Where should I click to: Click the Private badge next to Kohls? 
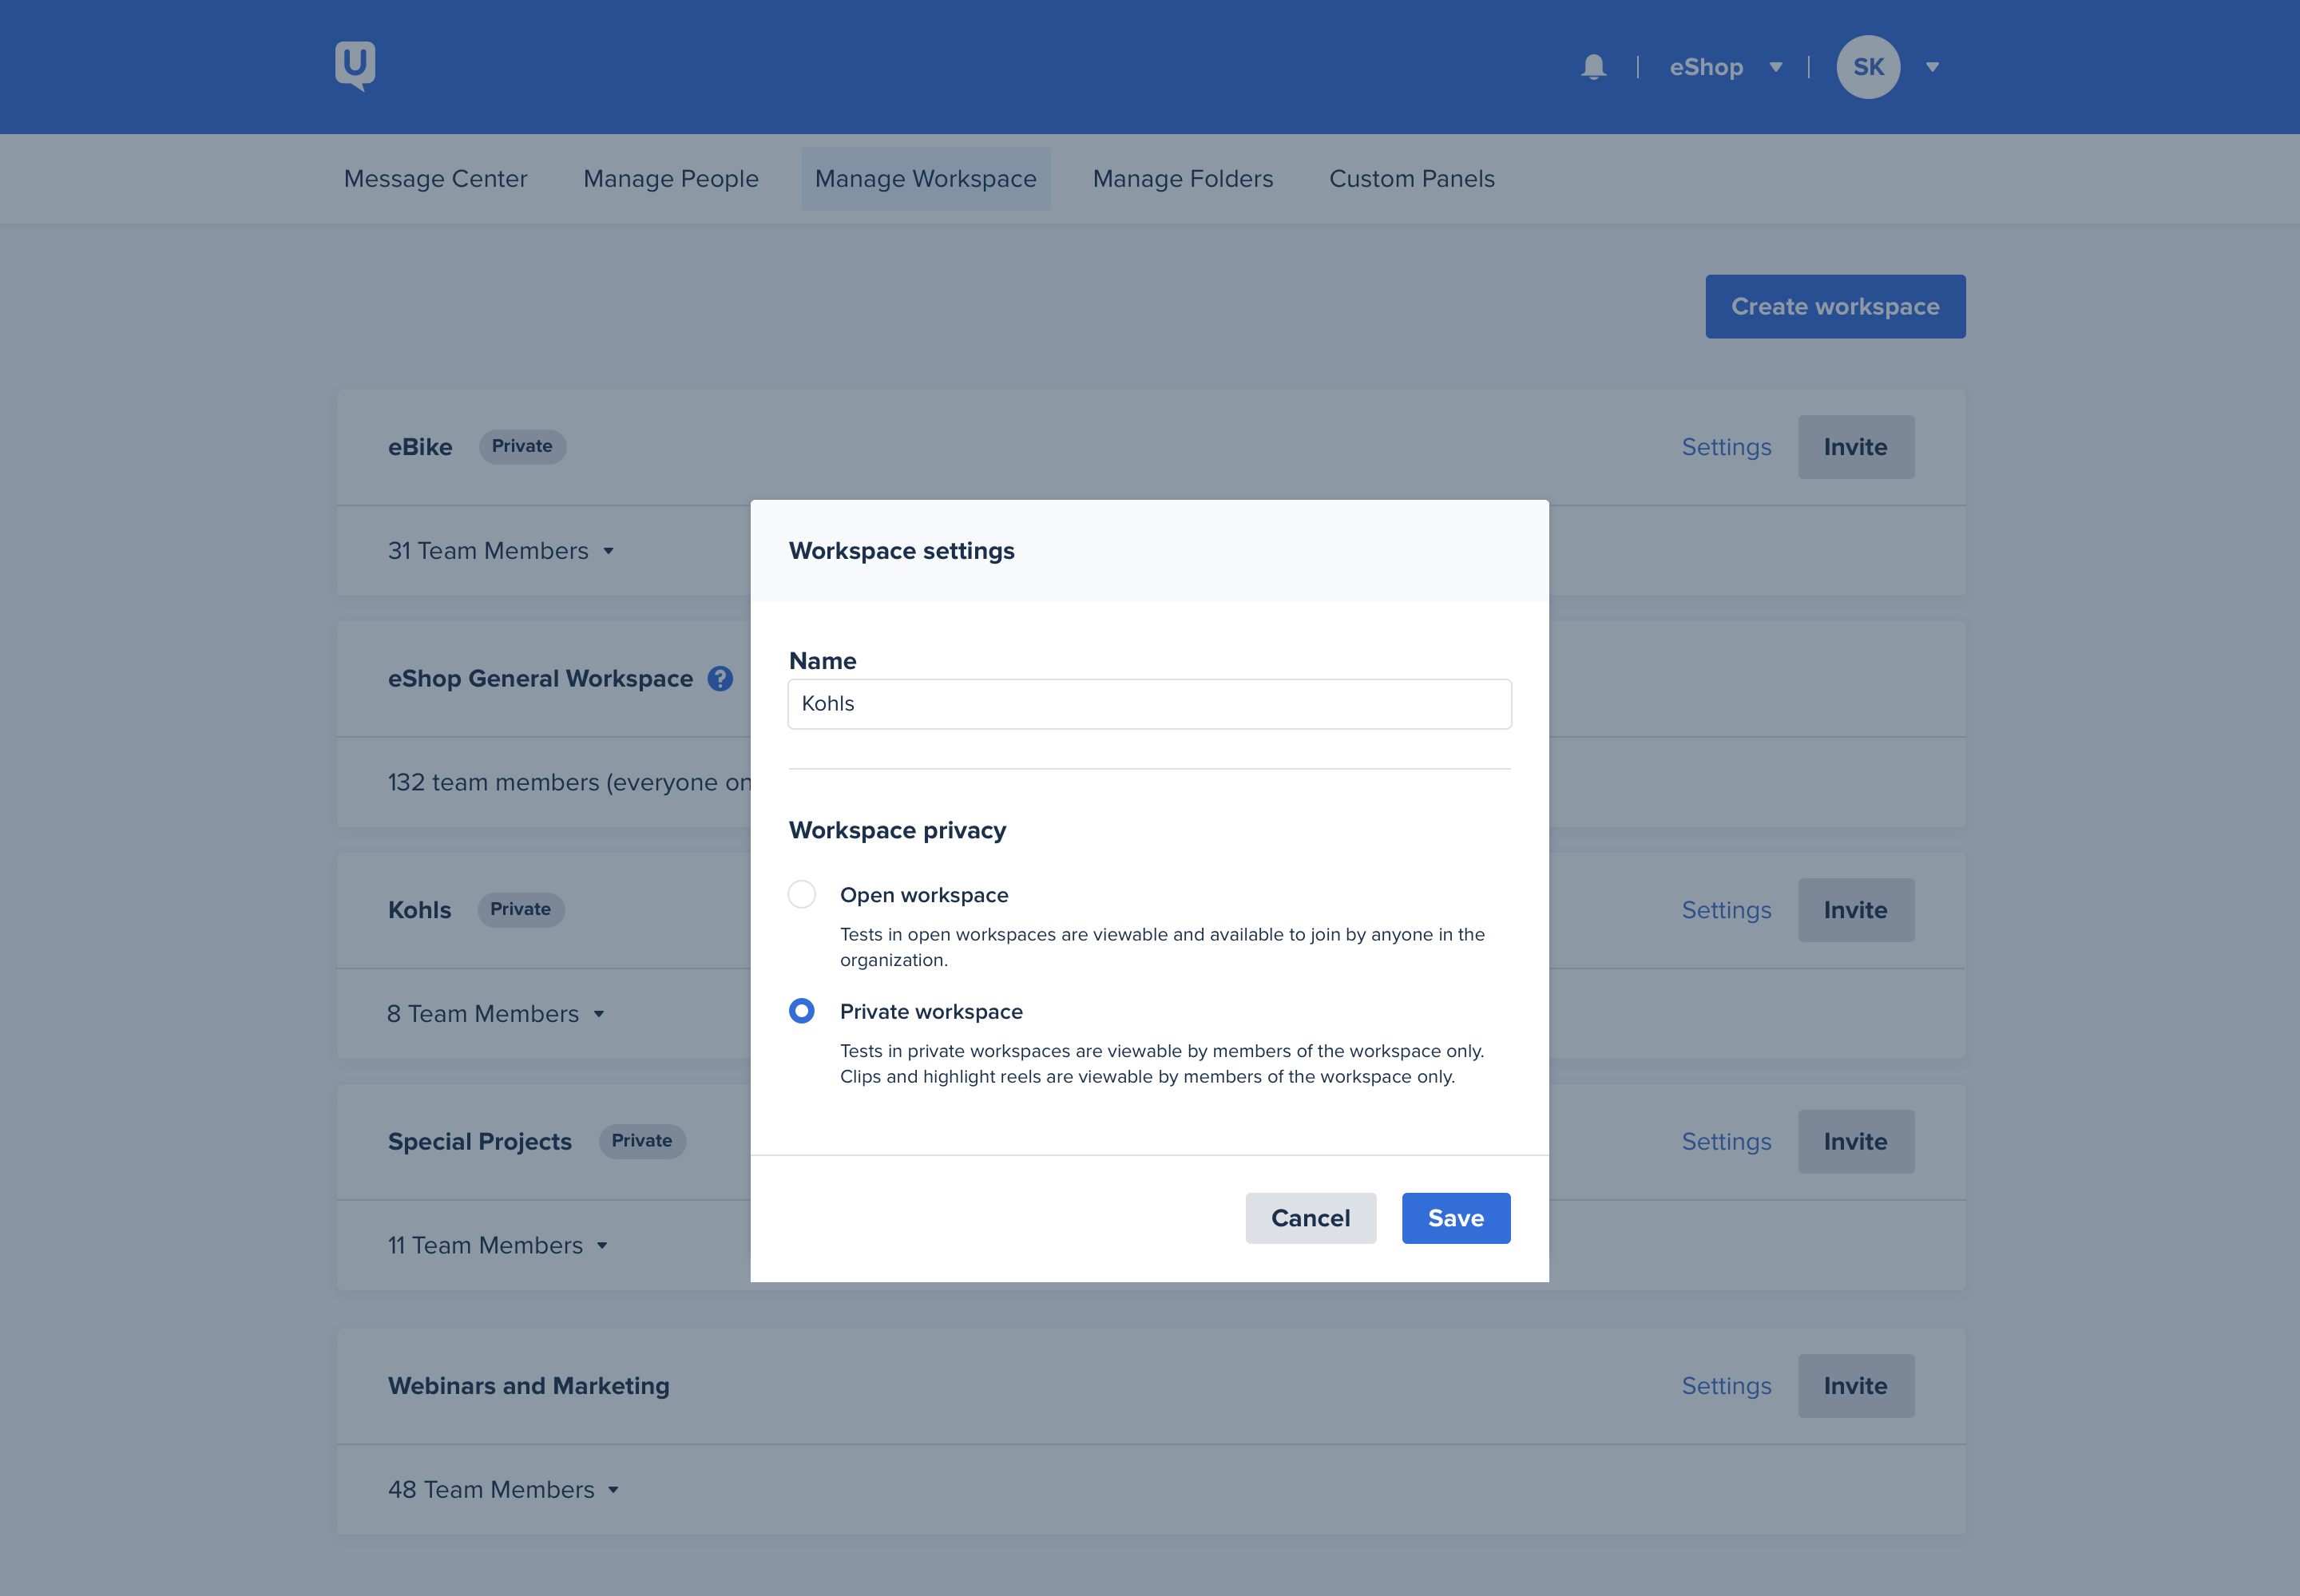[520, 910]
